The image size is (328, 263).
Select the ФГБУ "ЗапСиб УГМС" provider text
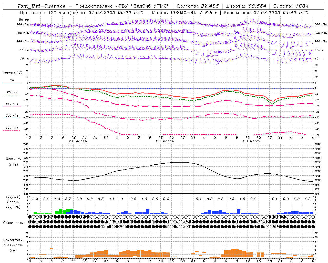(143, 6)
